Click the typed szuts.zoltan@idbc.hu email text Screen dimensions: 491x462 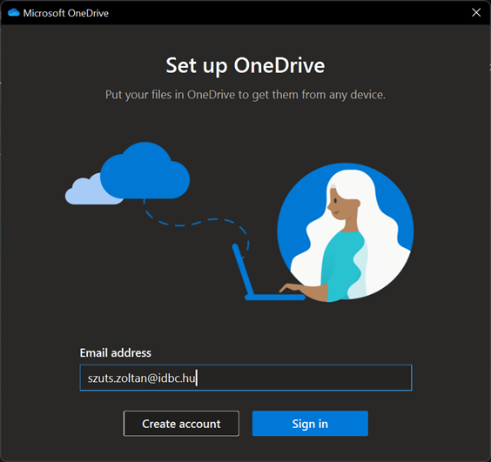[x=142, y=378]
